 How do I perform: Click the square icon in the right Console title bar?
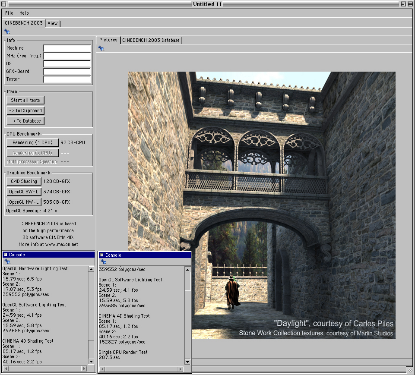101,255
